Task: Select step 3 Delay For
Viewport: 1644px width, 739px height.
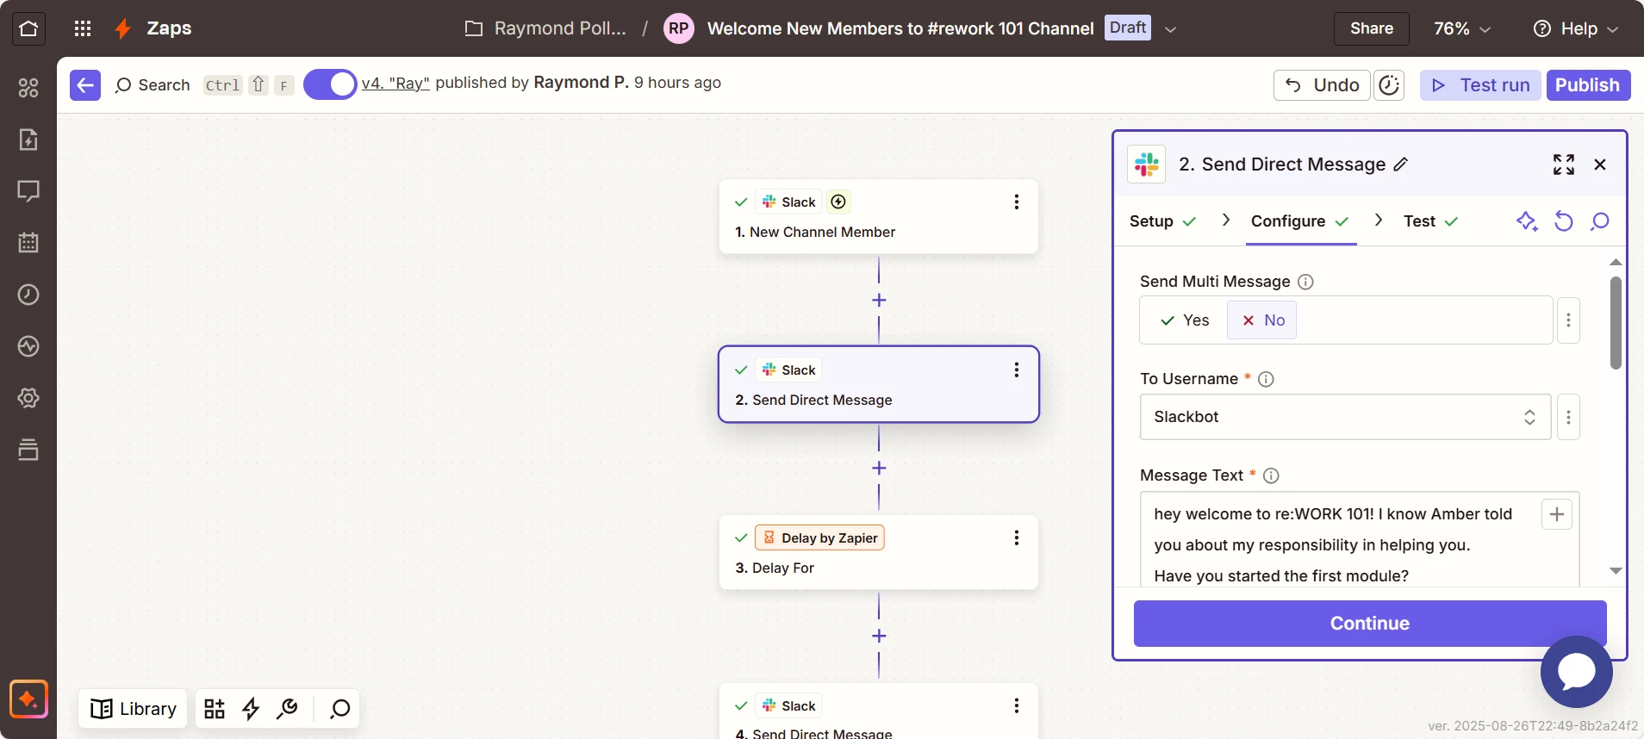Action: (x=879, y=552)
